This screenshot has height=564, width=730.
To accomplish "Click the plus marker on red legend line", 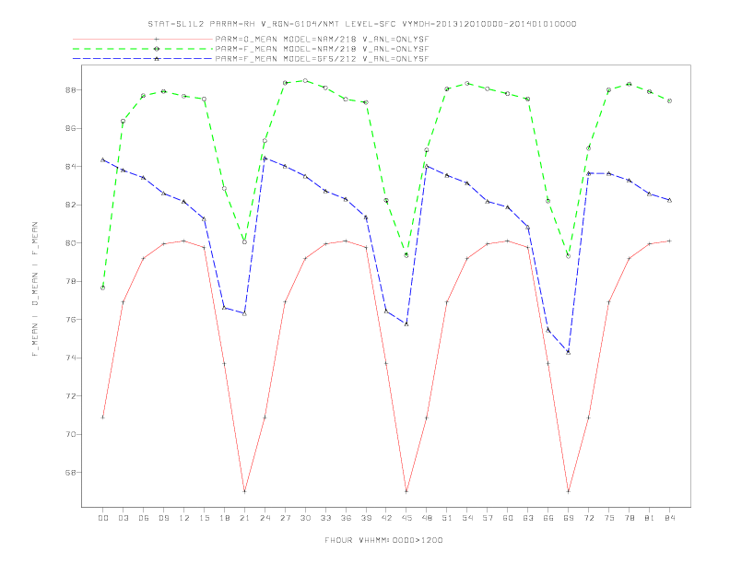I will [x=157, y=40].
